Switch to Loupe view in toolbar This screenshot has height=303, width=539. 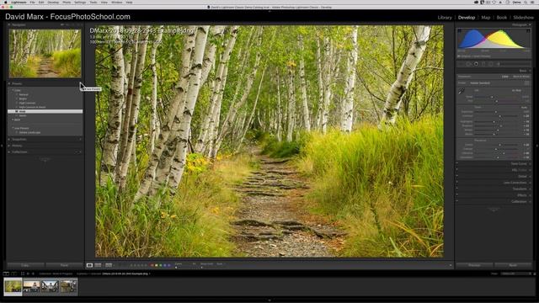(89, 265)
